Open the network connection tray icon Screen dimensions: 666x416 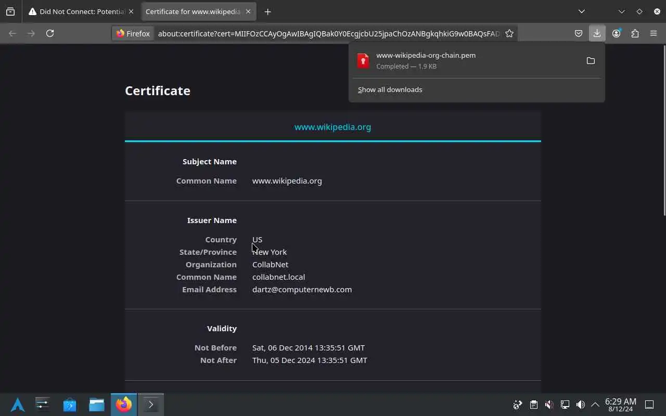pos(565,405)
